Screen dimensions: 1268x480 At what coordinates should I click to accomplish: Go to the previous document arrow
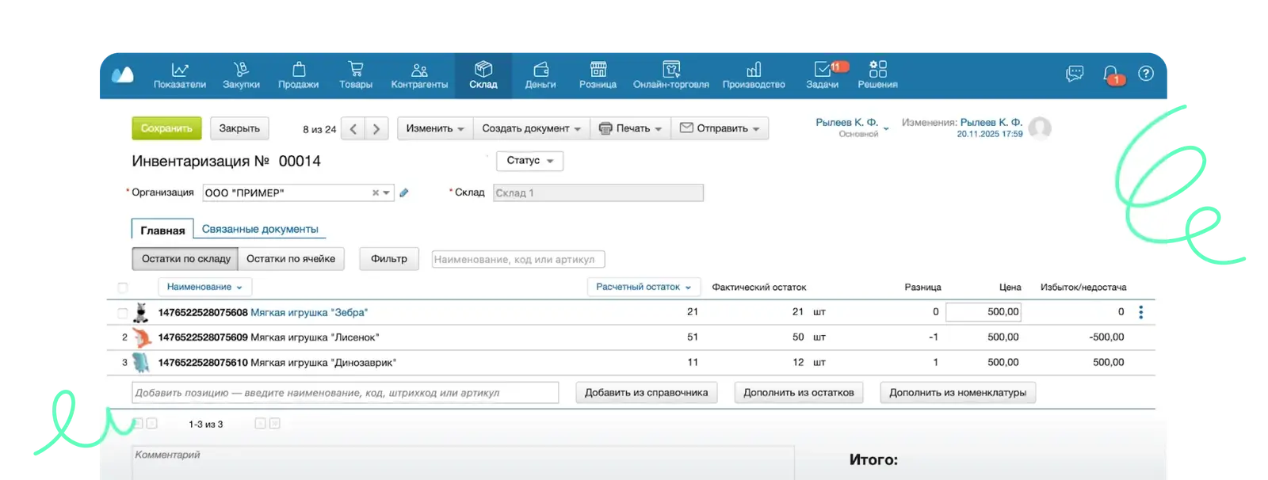[x=353, y=129]
